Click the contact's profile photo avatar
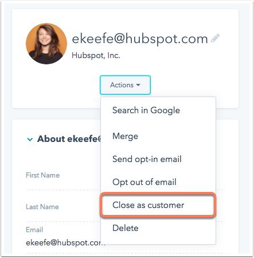Image resolution: width=254 pixels, height=258 pixels. [46, 44]
